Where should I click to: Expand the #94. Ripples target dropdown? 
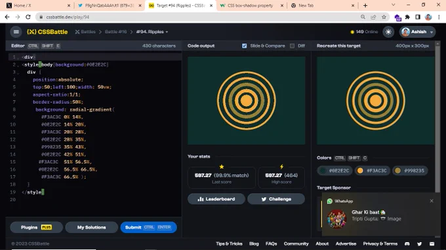click(x=152, y=32)
